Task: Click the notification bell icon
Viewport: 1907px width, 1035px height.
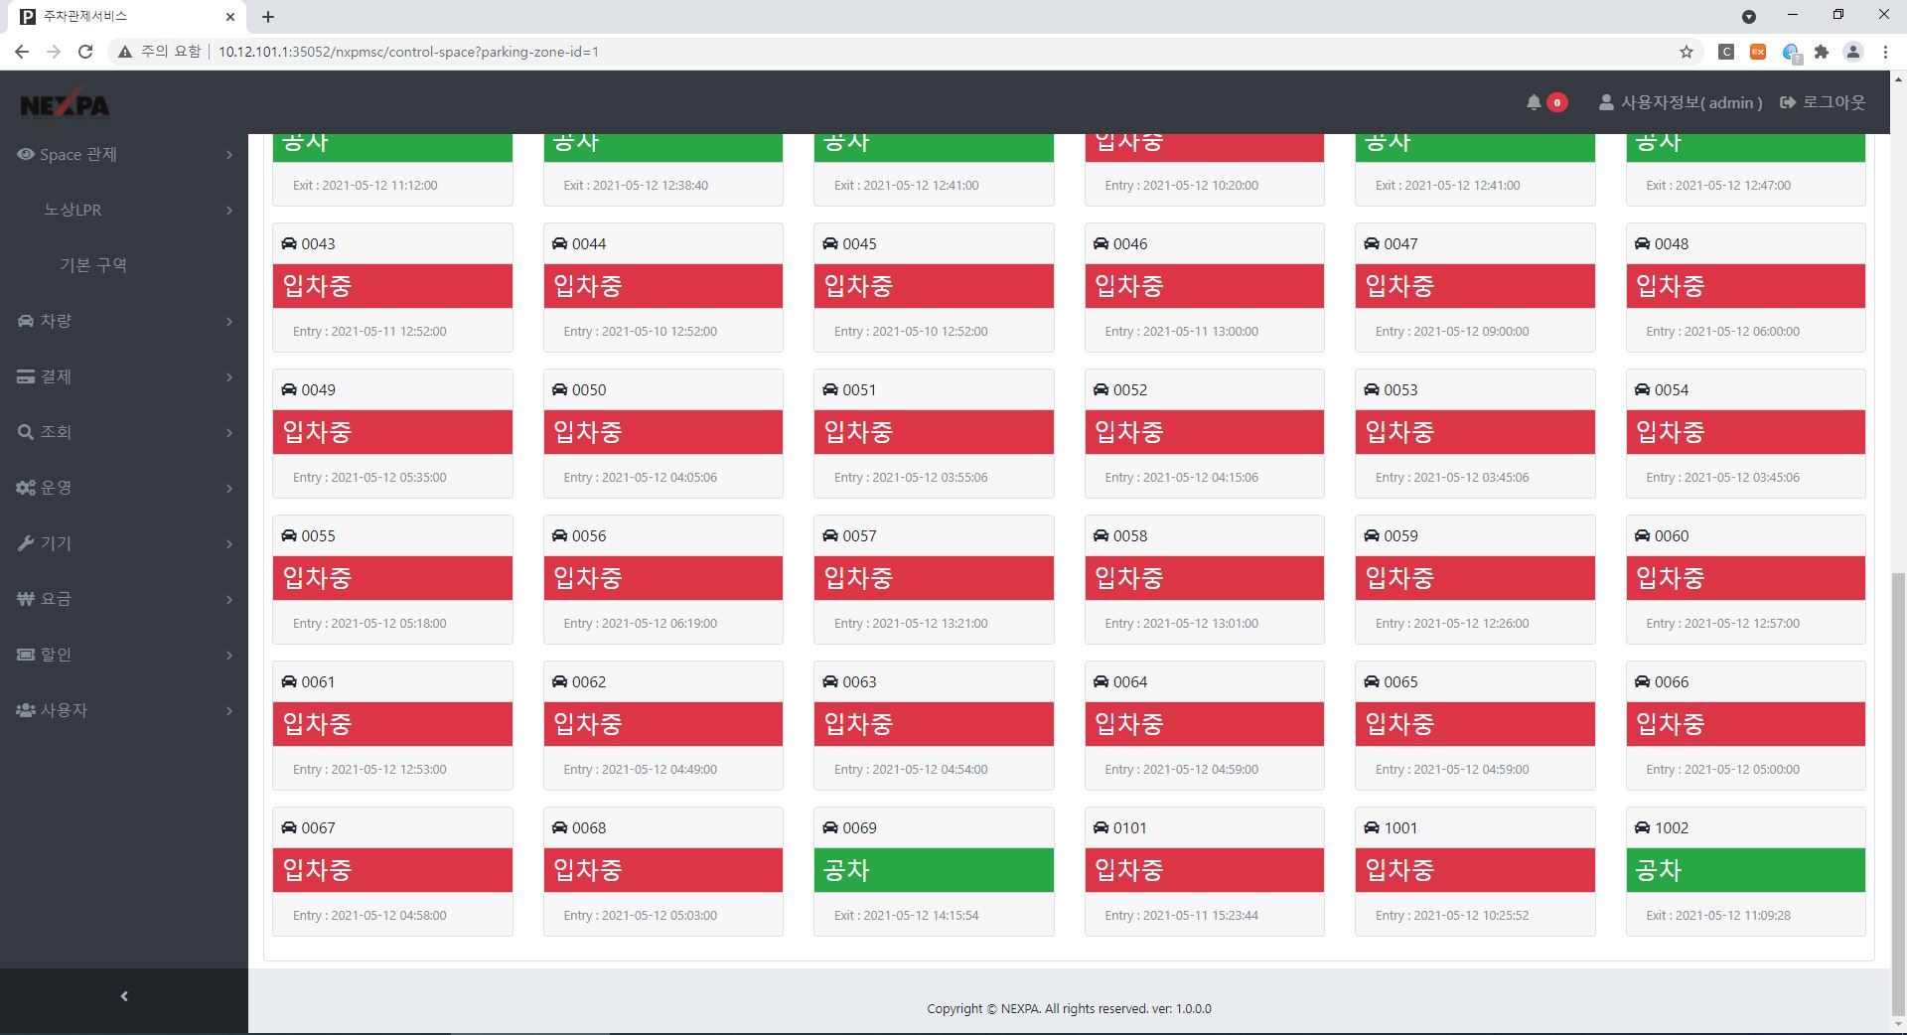Action: coord(1534,102)
